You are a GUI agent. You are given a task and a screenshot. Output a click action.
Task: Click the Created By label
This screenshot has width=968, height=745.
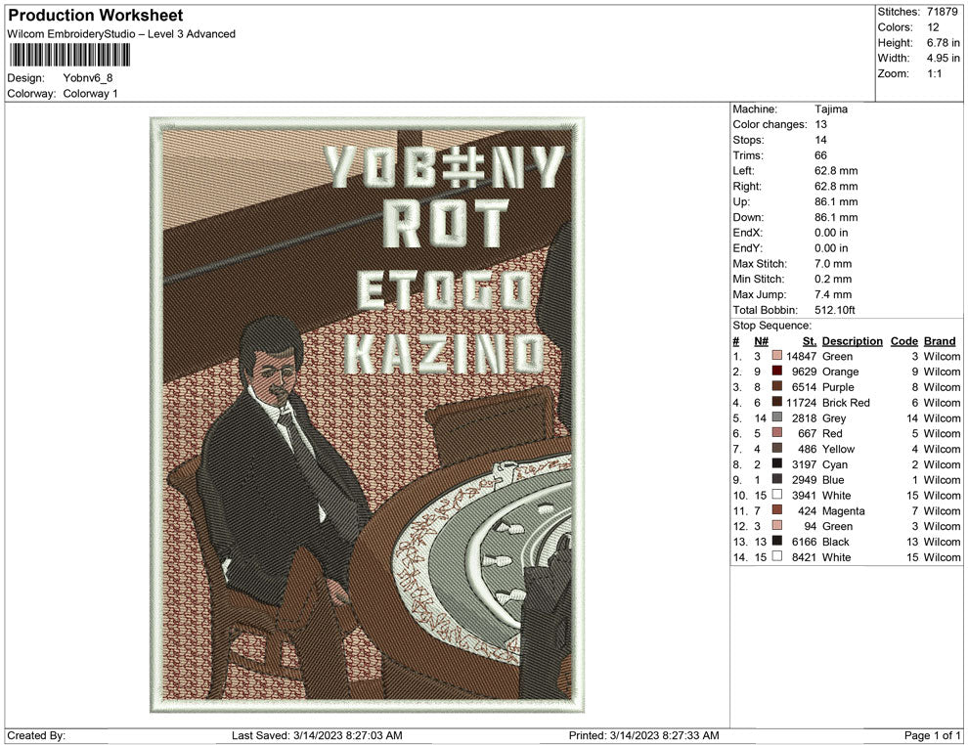(36, 735)
